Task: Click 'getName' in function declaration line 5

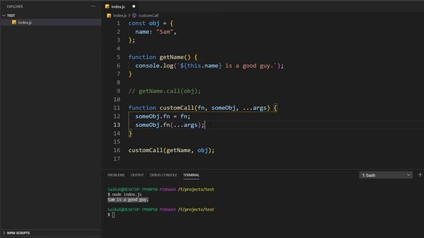Action: 172,58
